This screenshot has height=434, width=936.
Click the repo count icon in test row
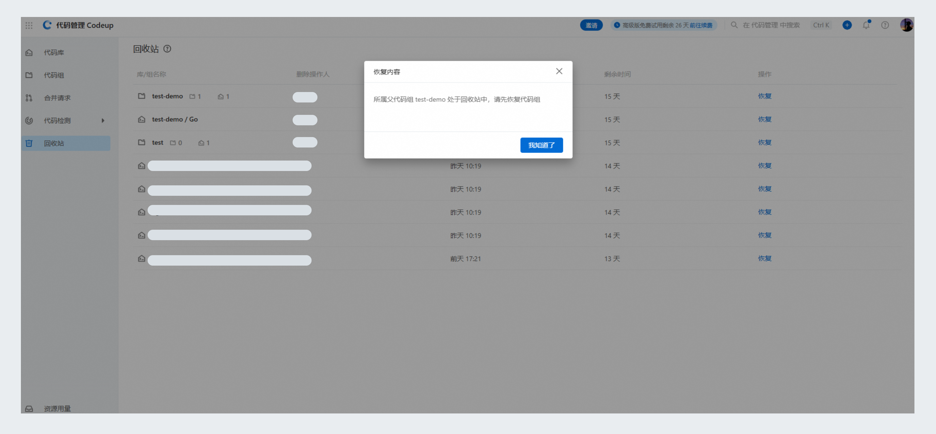[x=201, y=143]
